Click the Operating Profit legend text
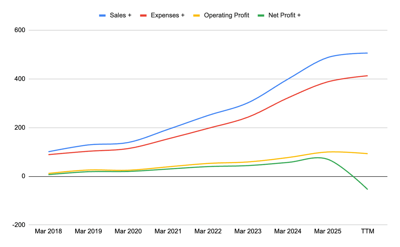Viewport: 400px width, 247px height. (226, 15)
